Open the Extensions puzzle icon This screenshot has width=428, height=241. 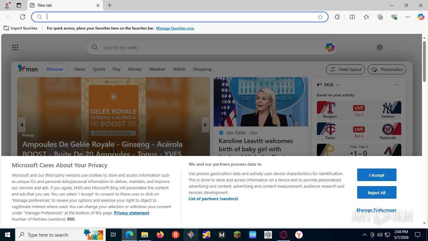click(x=337, y=17)
